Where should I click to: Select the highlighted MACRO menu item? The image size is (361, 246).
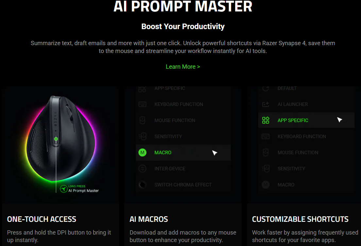(x=183, y=152)
